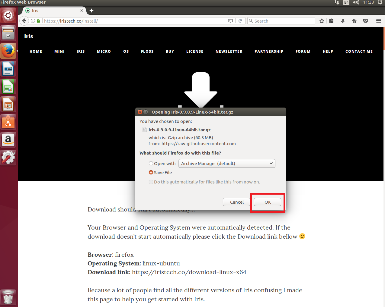Image resolution: width=385 pixels, height=307 pixels.
Task: Open System Settings from the dock
Action: pos(8,158)
